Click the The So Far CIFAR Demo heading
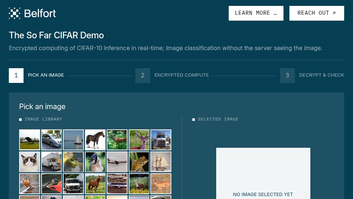Screen dimensions: 353x199 pyautogui.click(x=56, y=35)
